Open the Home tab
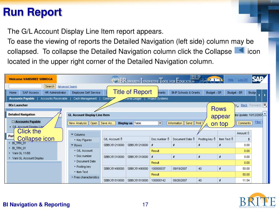The width and height of the screenshot is (279, 209). click(x=13, y=93)
